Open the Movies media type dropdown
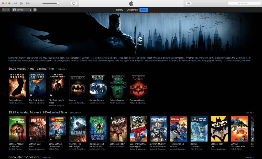 click(22, 10)
